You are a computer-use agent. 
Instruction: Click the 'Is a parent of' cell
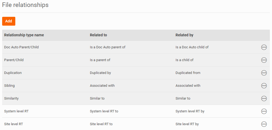click(x=100, y=60)
